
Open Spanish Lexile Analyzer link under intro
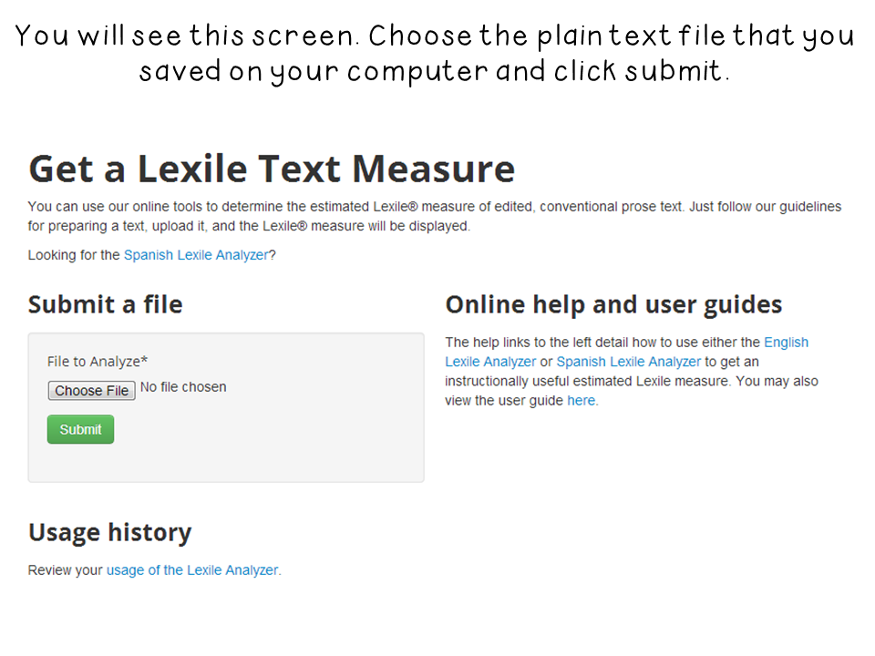click(x=196, y=255)
